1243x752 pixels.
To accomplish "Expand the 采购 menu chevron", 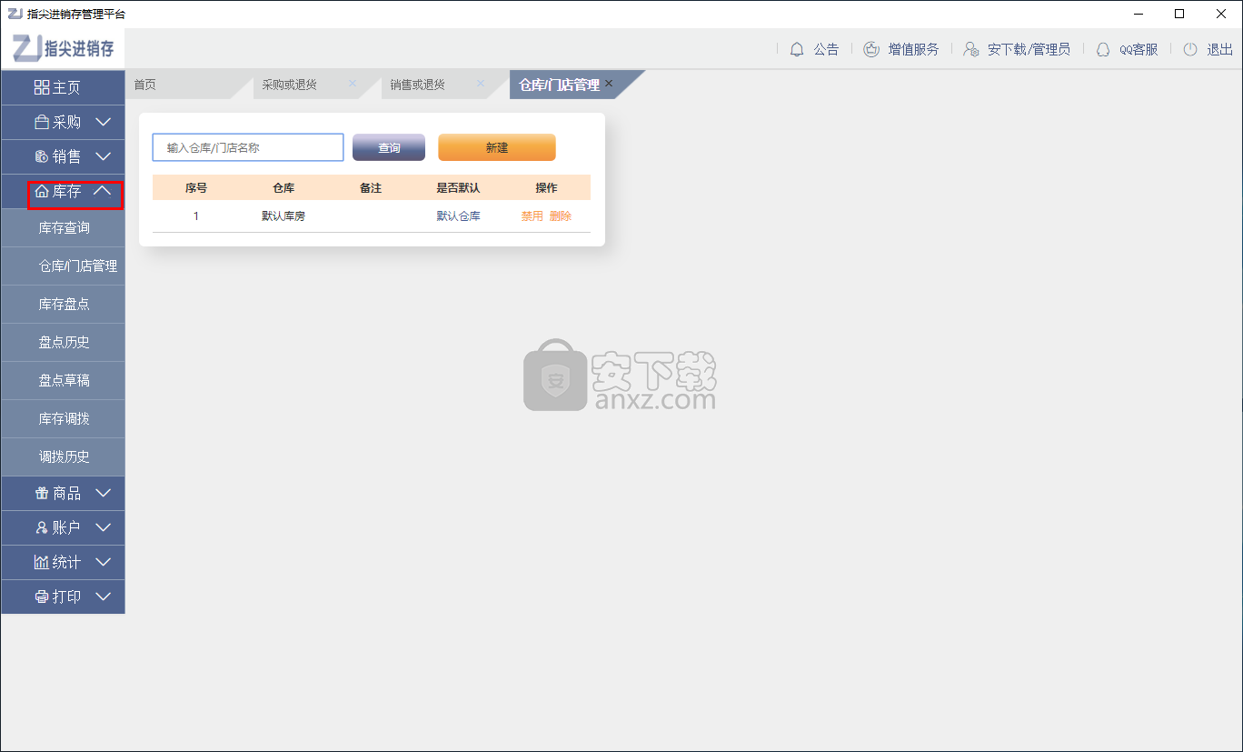I will [103, 122].
